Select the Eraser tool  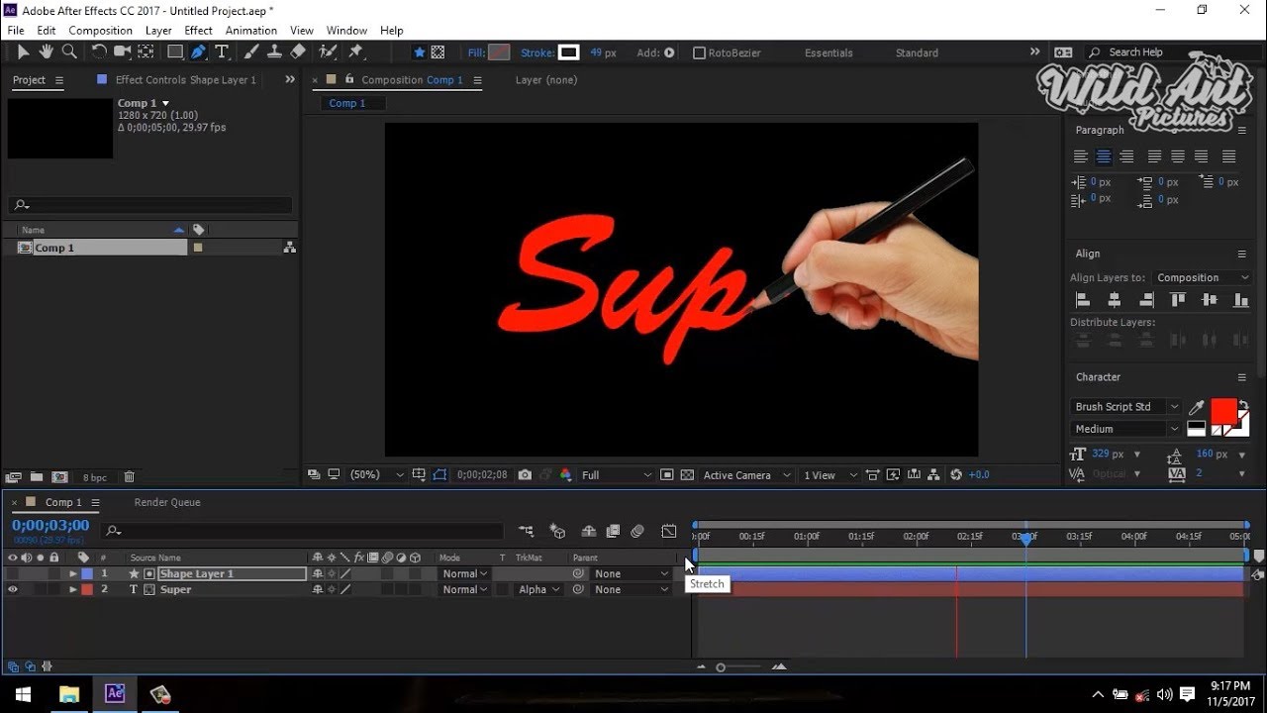(298, 52)
